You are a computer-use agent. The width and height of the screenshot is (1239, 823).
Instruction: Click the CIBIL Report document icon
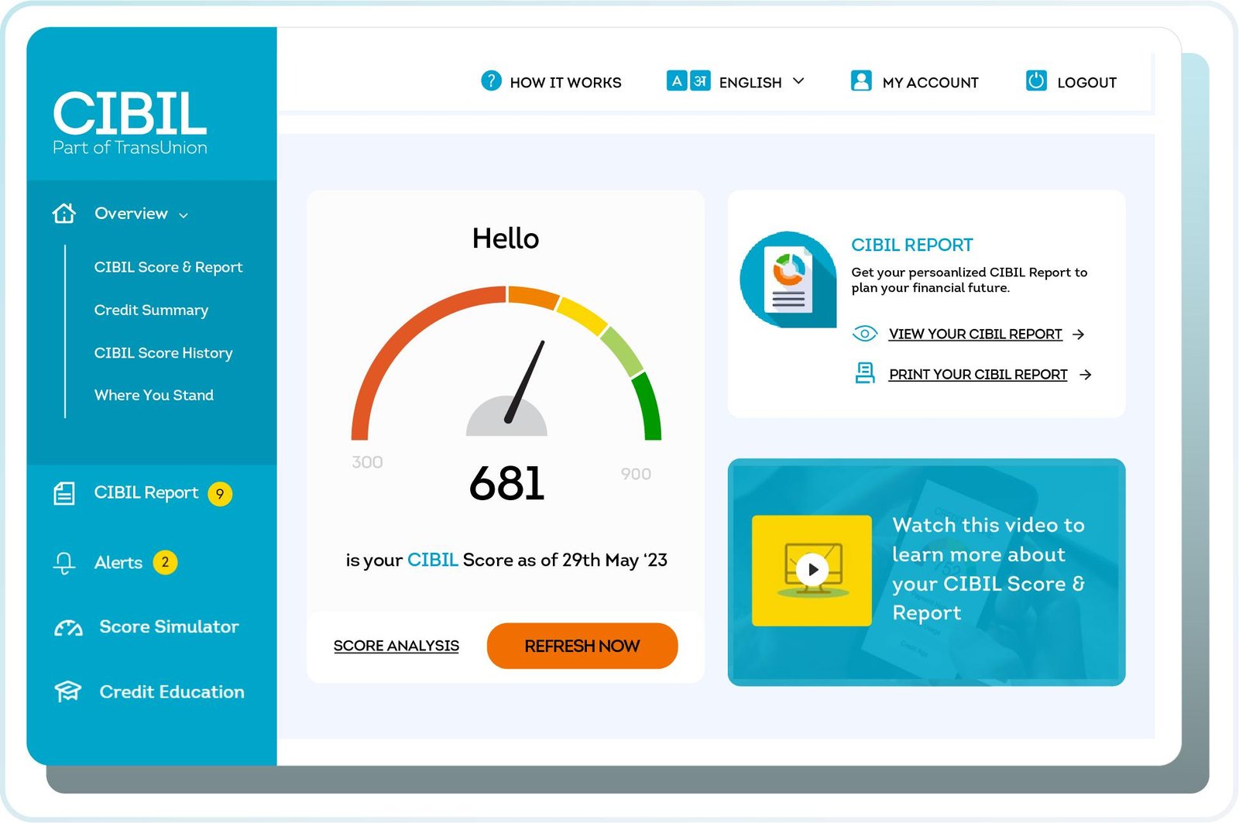tap(64, 493)
